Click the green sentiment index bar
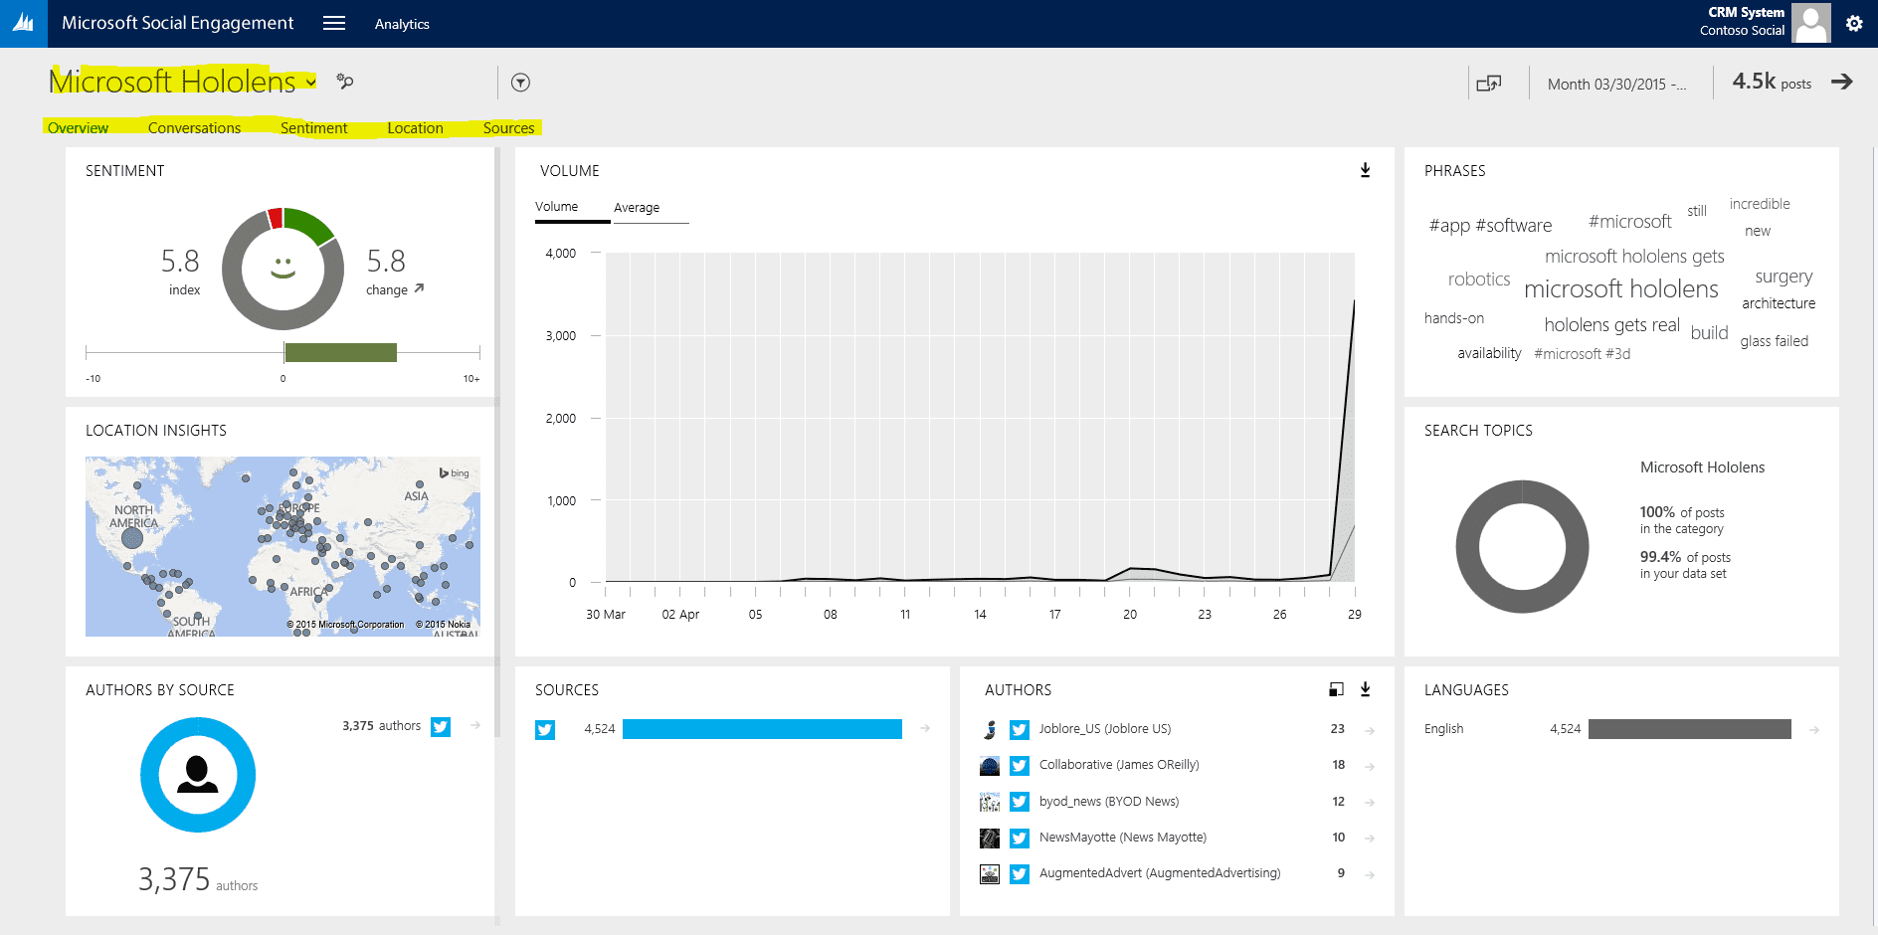The width and height of the screenshot is (1878, 935). tap(340, 352)
